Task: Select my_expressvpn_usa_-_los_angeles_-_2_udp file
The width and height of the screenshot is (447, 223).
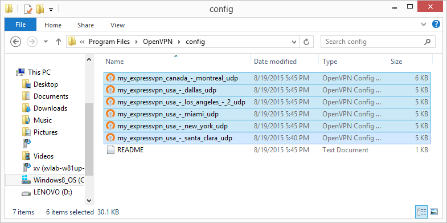Action: (x=267, y=102)
